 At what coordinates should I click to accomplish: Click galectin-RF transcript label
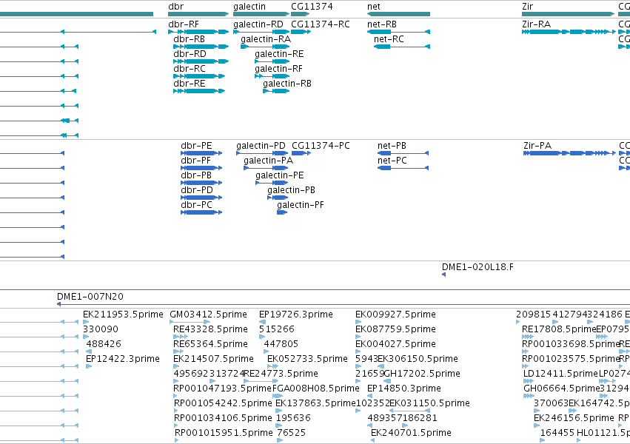[x=278, y=69]
